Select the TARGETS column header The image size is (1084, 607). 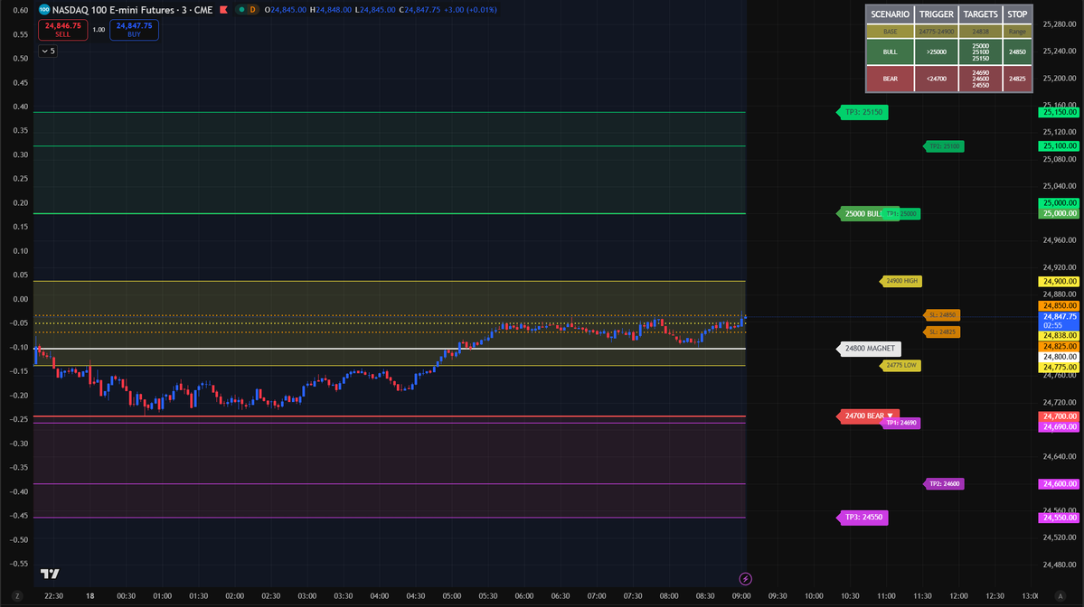pyautogui.click(x=980, y=14)
